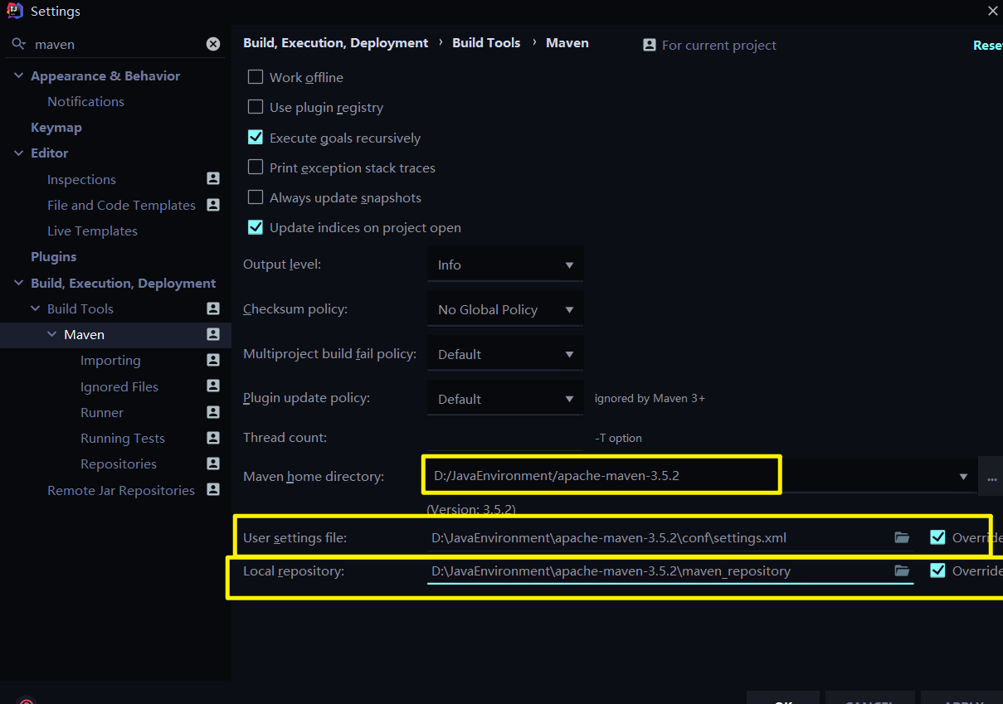Open Maven home directory dropdown arrow
Screen dimensions: 1003x704
tap(963, 477)
